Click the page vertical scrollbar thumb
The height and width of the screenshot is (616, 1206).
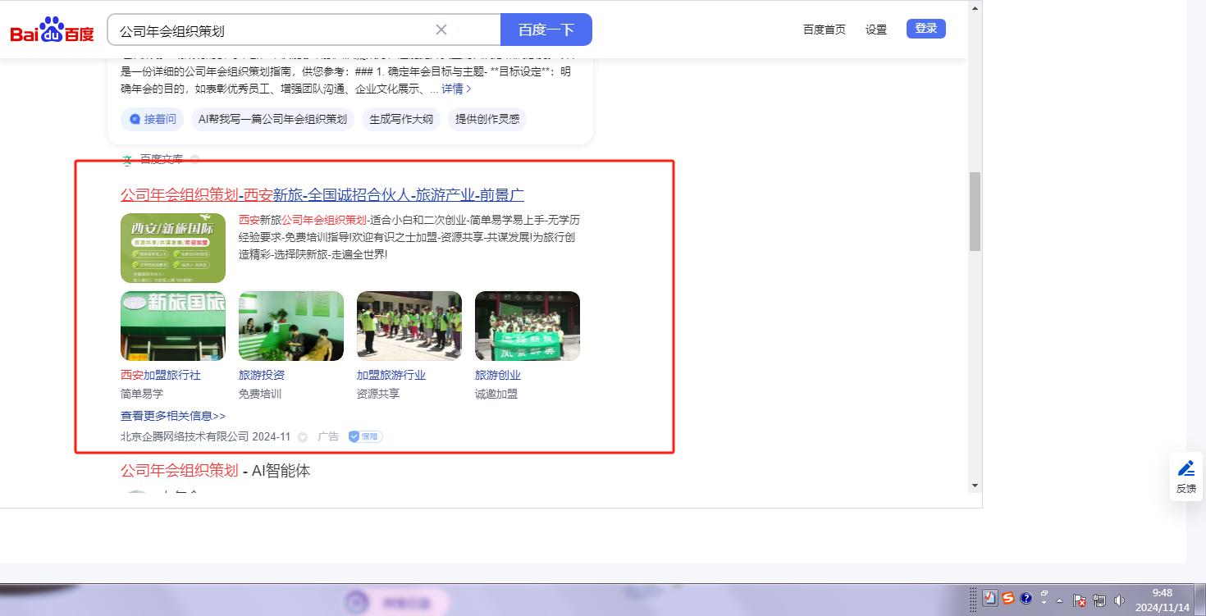[x=975, y=211]
